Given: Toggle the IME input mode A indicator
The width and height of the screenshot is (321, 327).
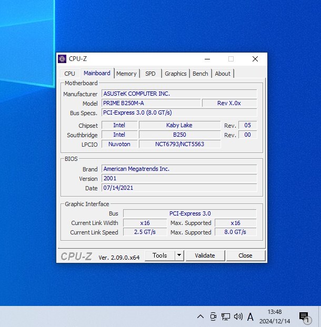Looking at the screenshot, I should [250, 317].
